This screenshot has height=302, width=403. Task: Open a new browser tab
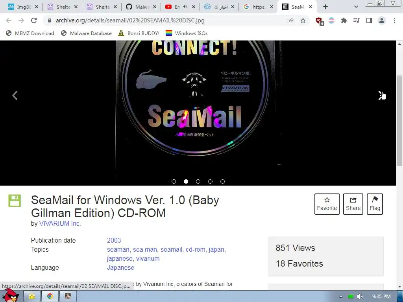pos(325,7)
